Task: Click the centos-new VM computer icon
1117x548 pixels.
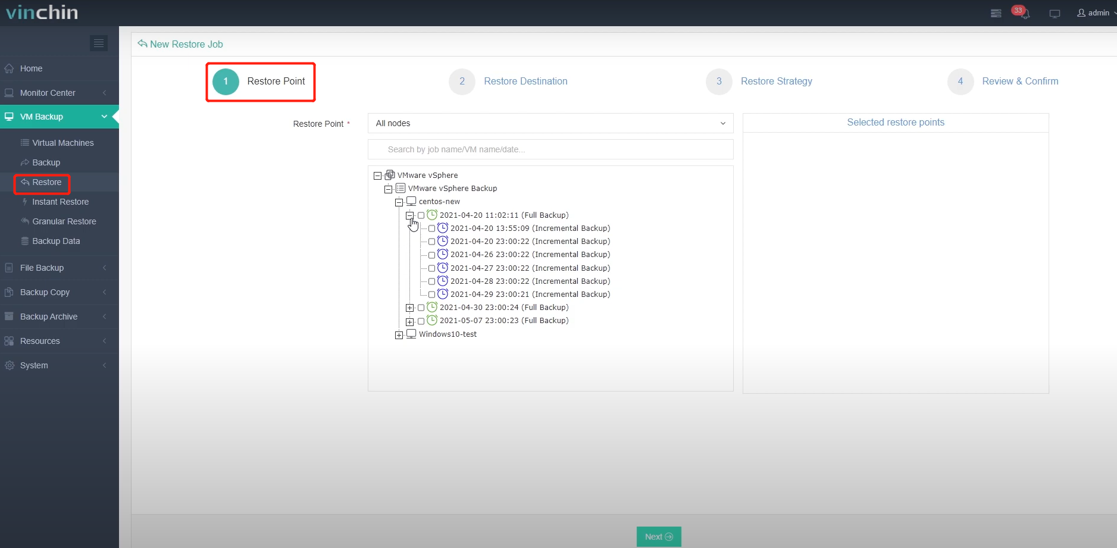Action: [411, 202]
